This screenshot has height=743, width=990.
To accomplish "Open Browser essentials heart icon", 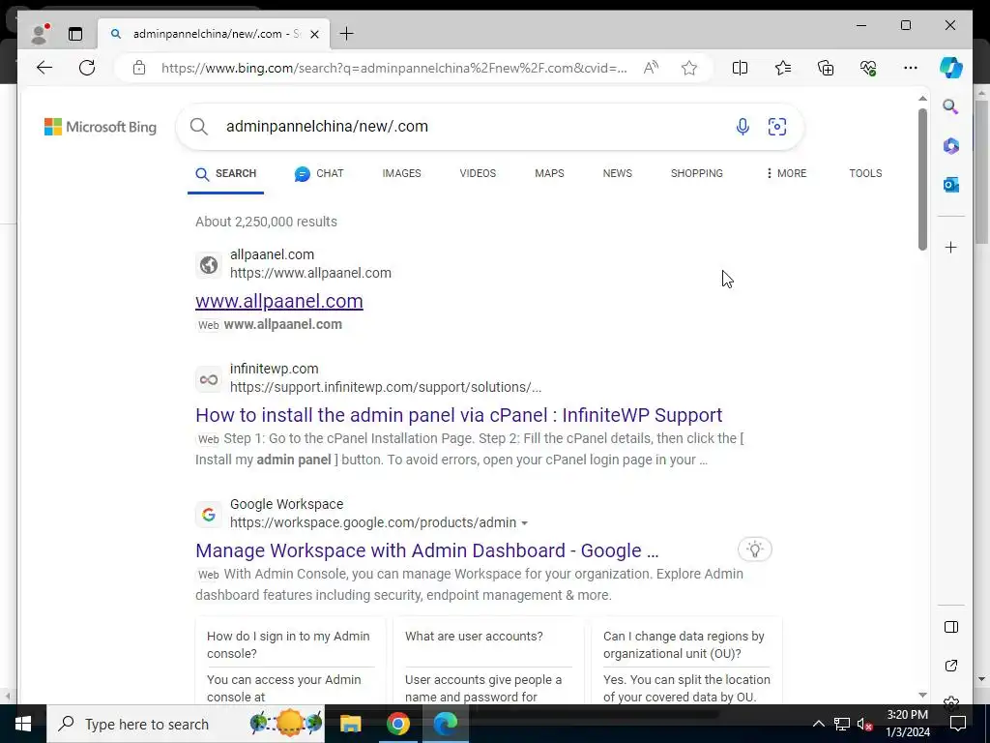I will (x=868, y=68).
